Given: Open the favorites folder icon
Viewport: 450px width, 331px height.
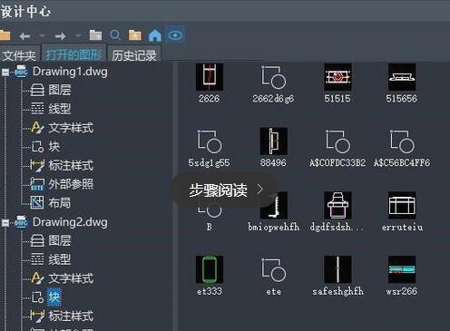Looking at the screenshot, I should coord(135,35).
